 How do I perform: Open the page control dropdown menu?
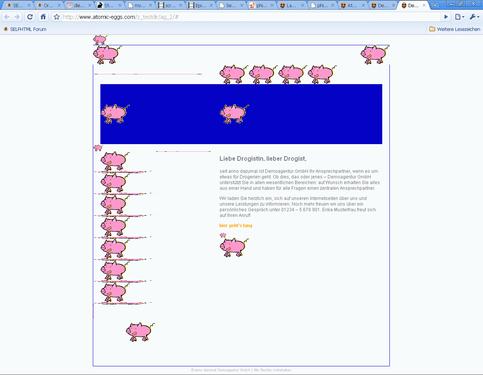click(x=459, y=17)
